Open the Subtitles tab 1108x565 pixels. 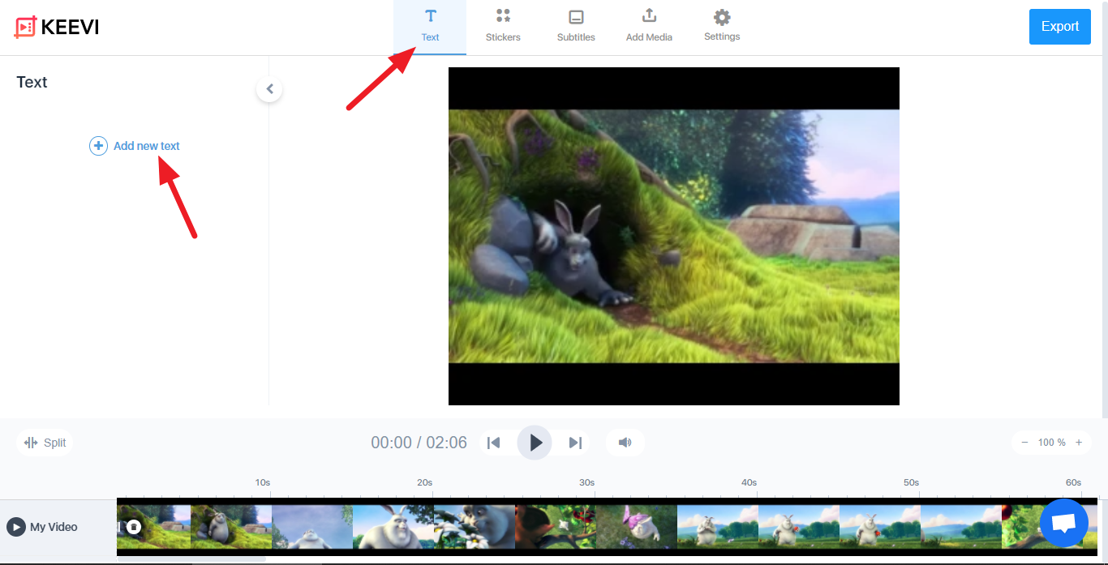(x=576, y=27)
